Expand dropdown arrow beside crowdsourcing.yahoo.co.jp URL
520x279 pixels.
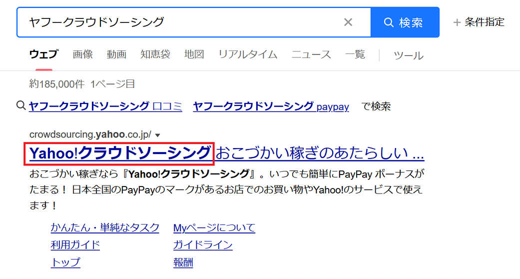[x=158, y=135]
